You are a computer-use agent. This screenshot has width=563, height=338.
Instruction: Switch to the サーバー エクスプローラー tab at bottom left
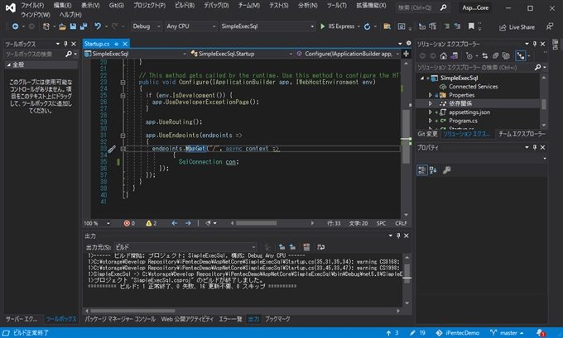click(22, 319)
